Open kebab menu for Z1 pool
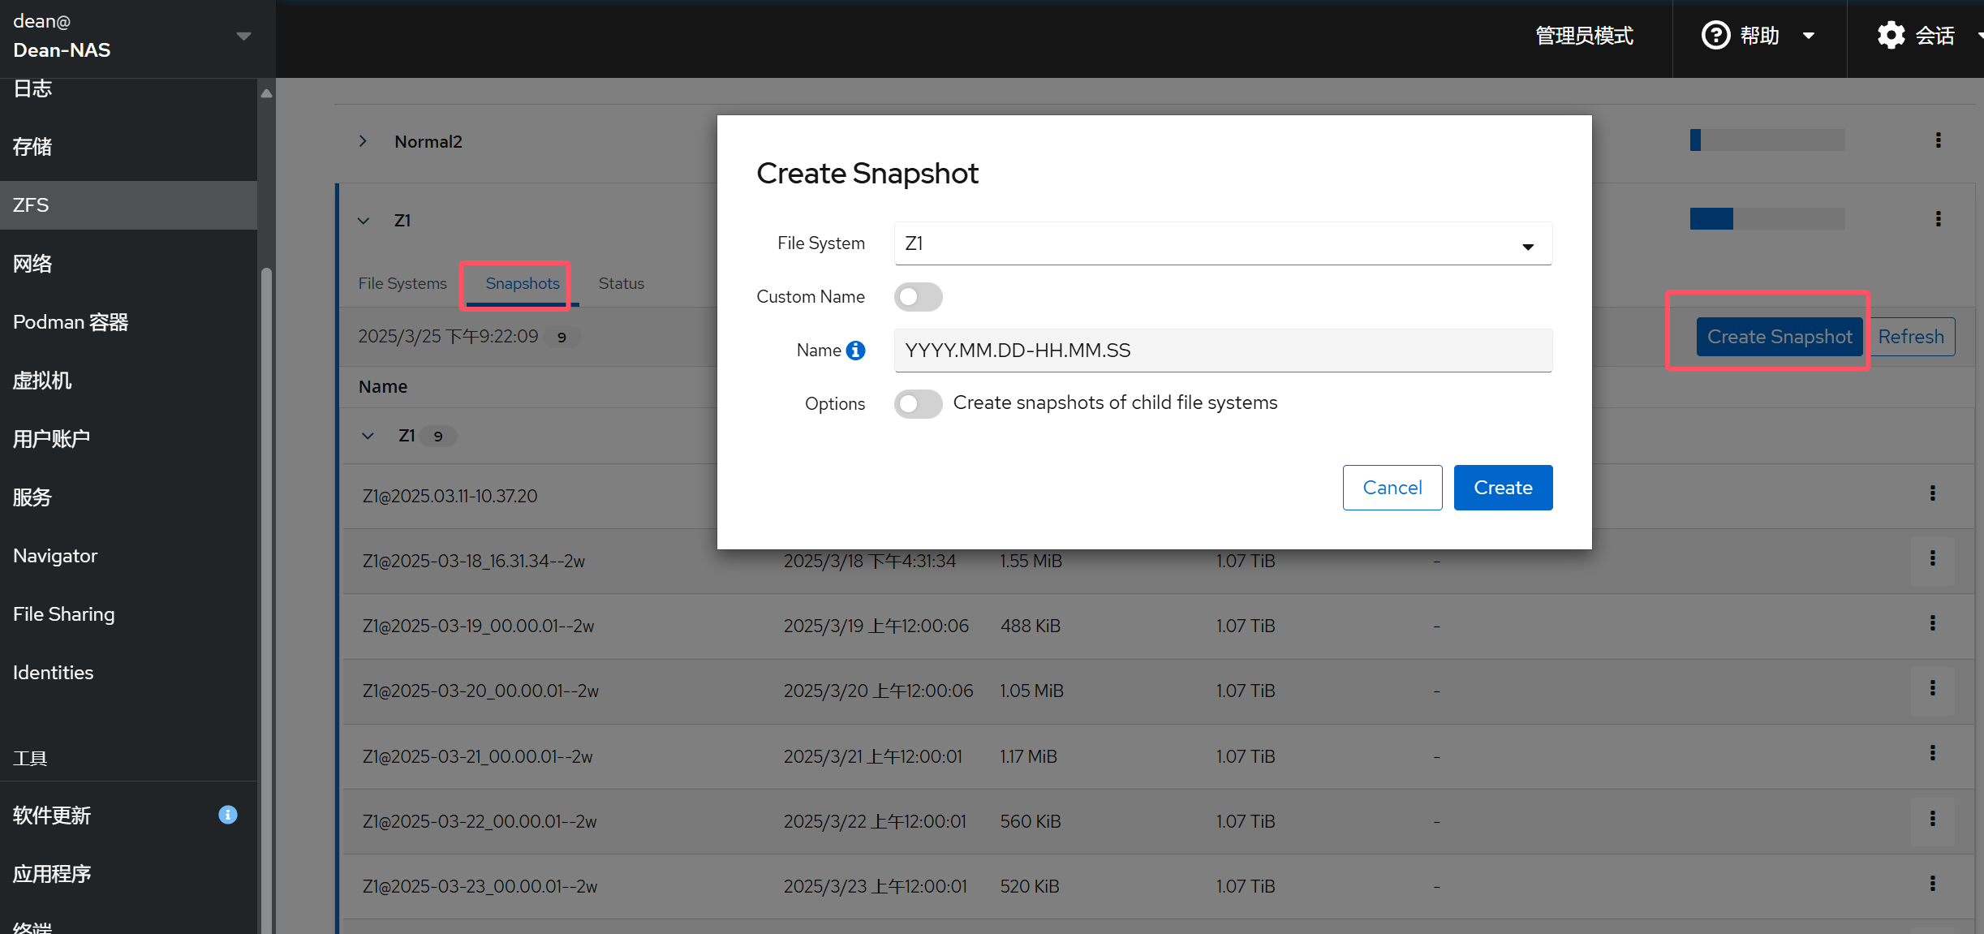1984x934 pixels. point(1938,219)
